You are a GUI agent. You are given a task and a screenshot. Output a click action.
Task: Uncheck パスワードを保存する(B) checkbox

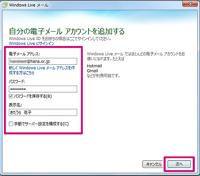[11, 96]
